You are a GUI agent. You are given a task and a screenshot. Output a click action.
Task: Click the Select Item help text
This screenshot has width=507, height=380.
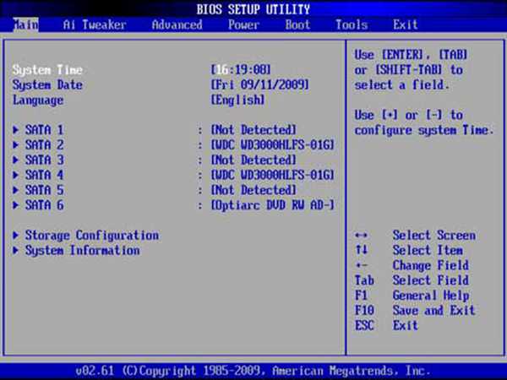pyautogui.click(x=428, y=251)
